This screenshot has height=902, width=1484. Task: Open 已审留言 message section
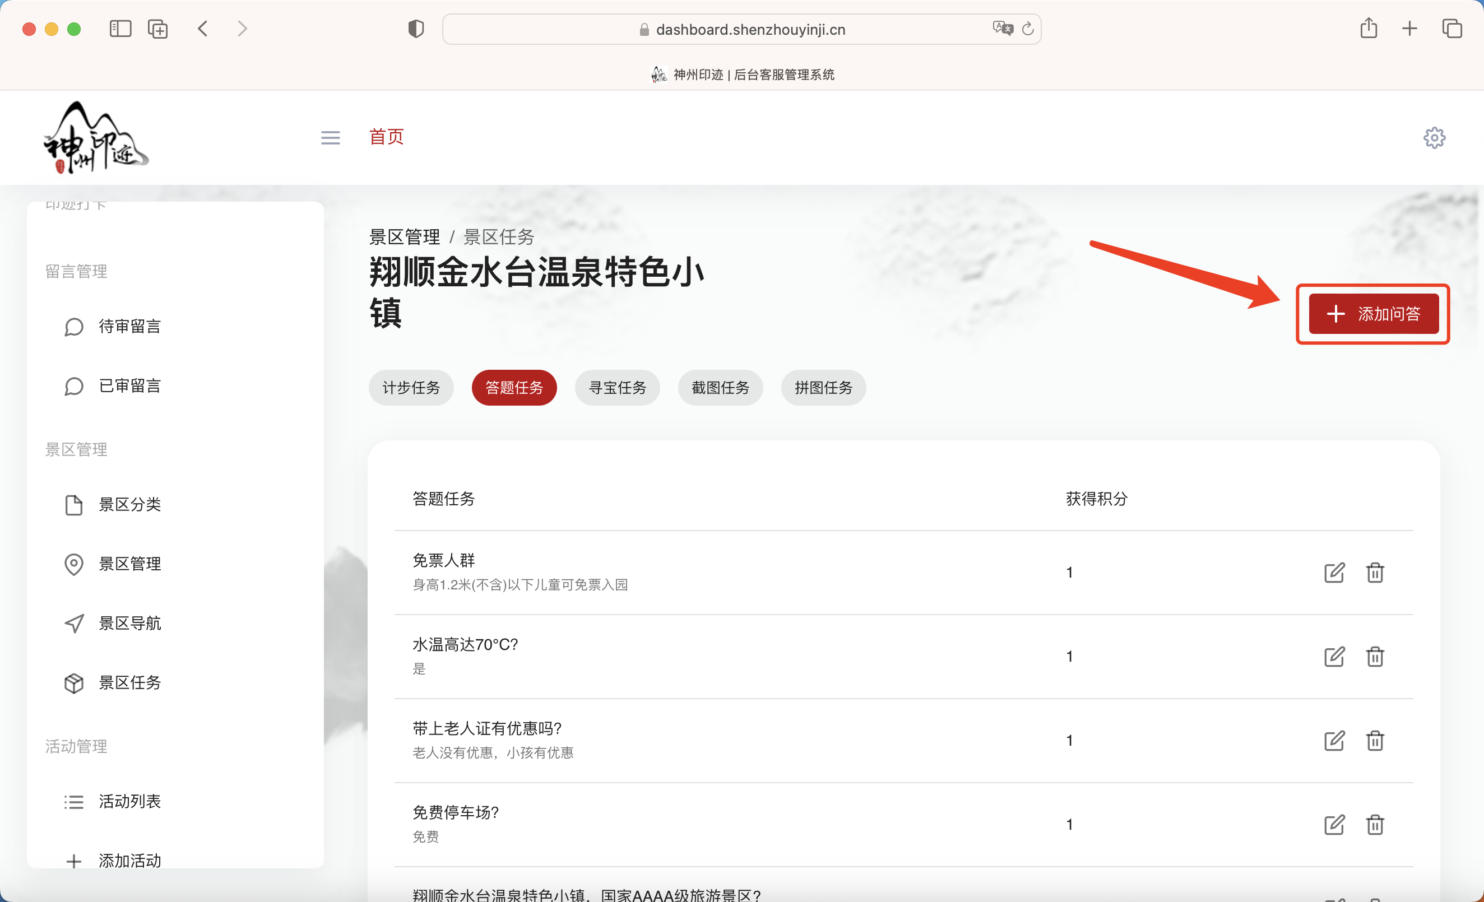pos(129,385)
